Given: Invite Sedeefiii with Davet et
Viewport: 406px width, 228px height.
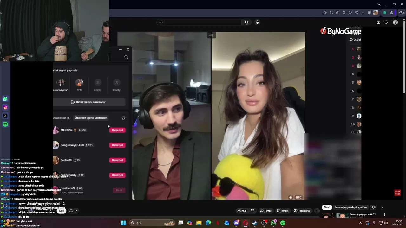Looking at the screenshot, I should pyautogui.click(x=117, y=160).
